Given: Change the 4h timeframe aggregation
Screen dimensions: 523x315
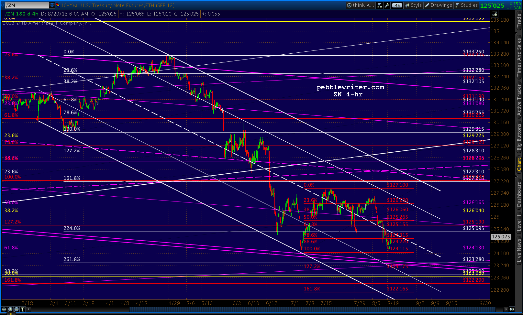Looking at the screenshot, I should pos(397,5).
